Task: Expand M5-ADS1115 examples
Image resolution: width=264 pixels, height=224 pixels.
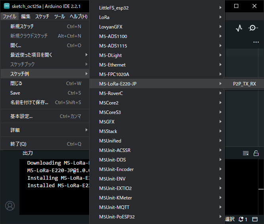Action: (x=157, y=46)
